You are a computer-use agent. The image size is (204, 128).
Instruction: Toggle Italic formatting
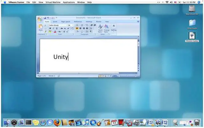click(53, 28)
